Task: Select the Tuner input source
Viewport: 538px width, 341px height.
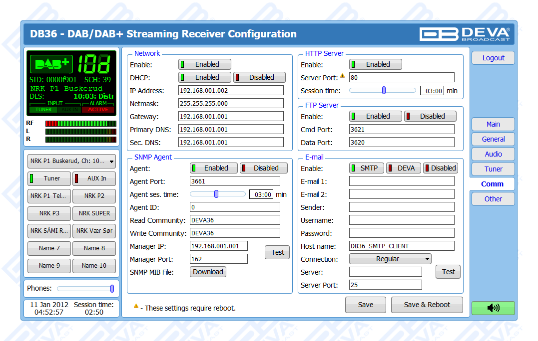Action: (x=49, y=178)
